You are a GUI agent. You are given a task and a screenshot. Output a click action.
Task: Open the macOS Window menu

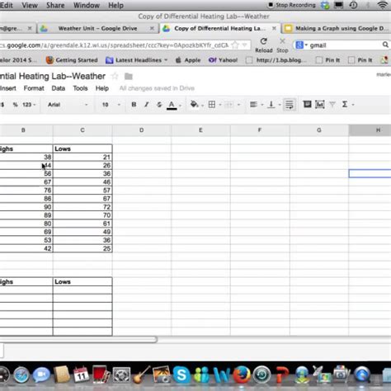pos(87,5)
